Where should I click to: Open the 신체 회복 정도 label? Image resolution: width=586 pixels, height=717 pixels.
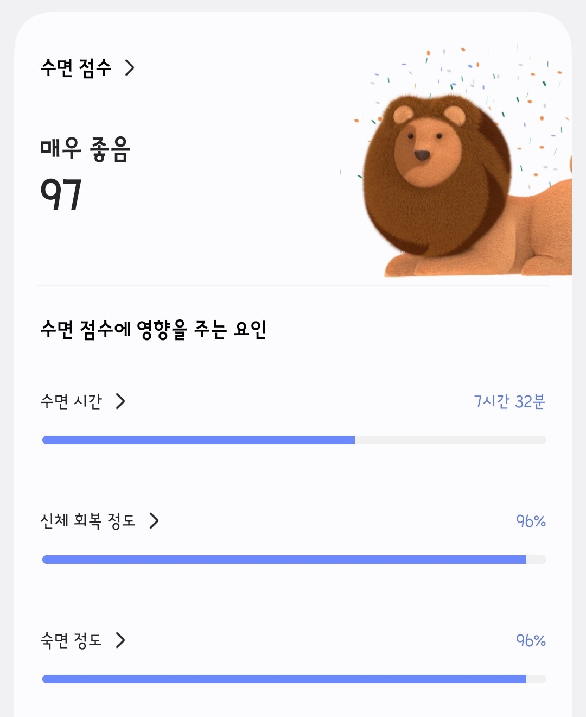point(88,521)
